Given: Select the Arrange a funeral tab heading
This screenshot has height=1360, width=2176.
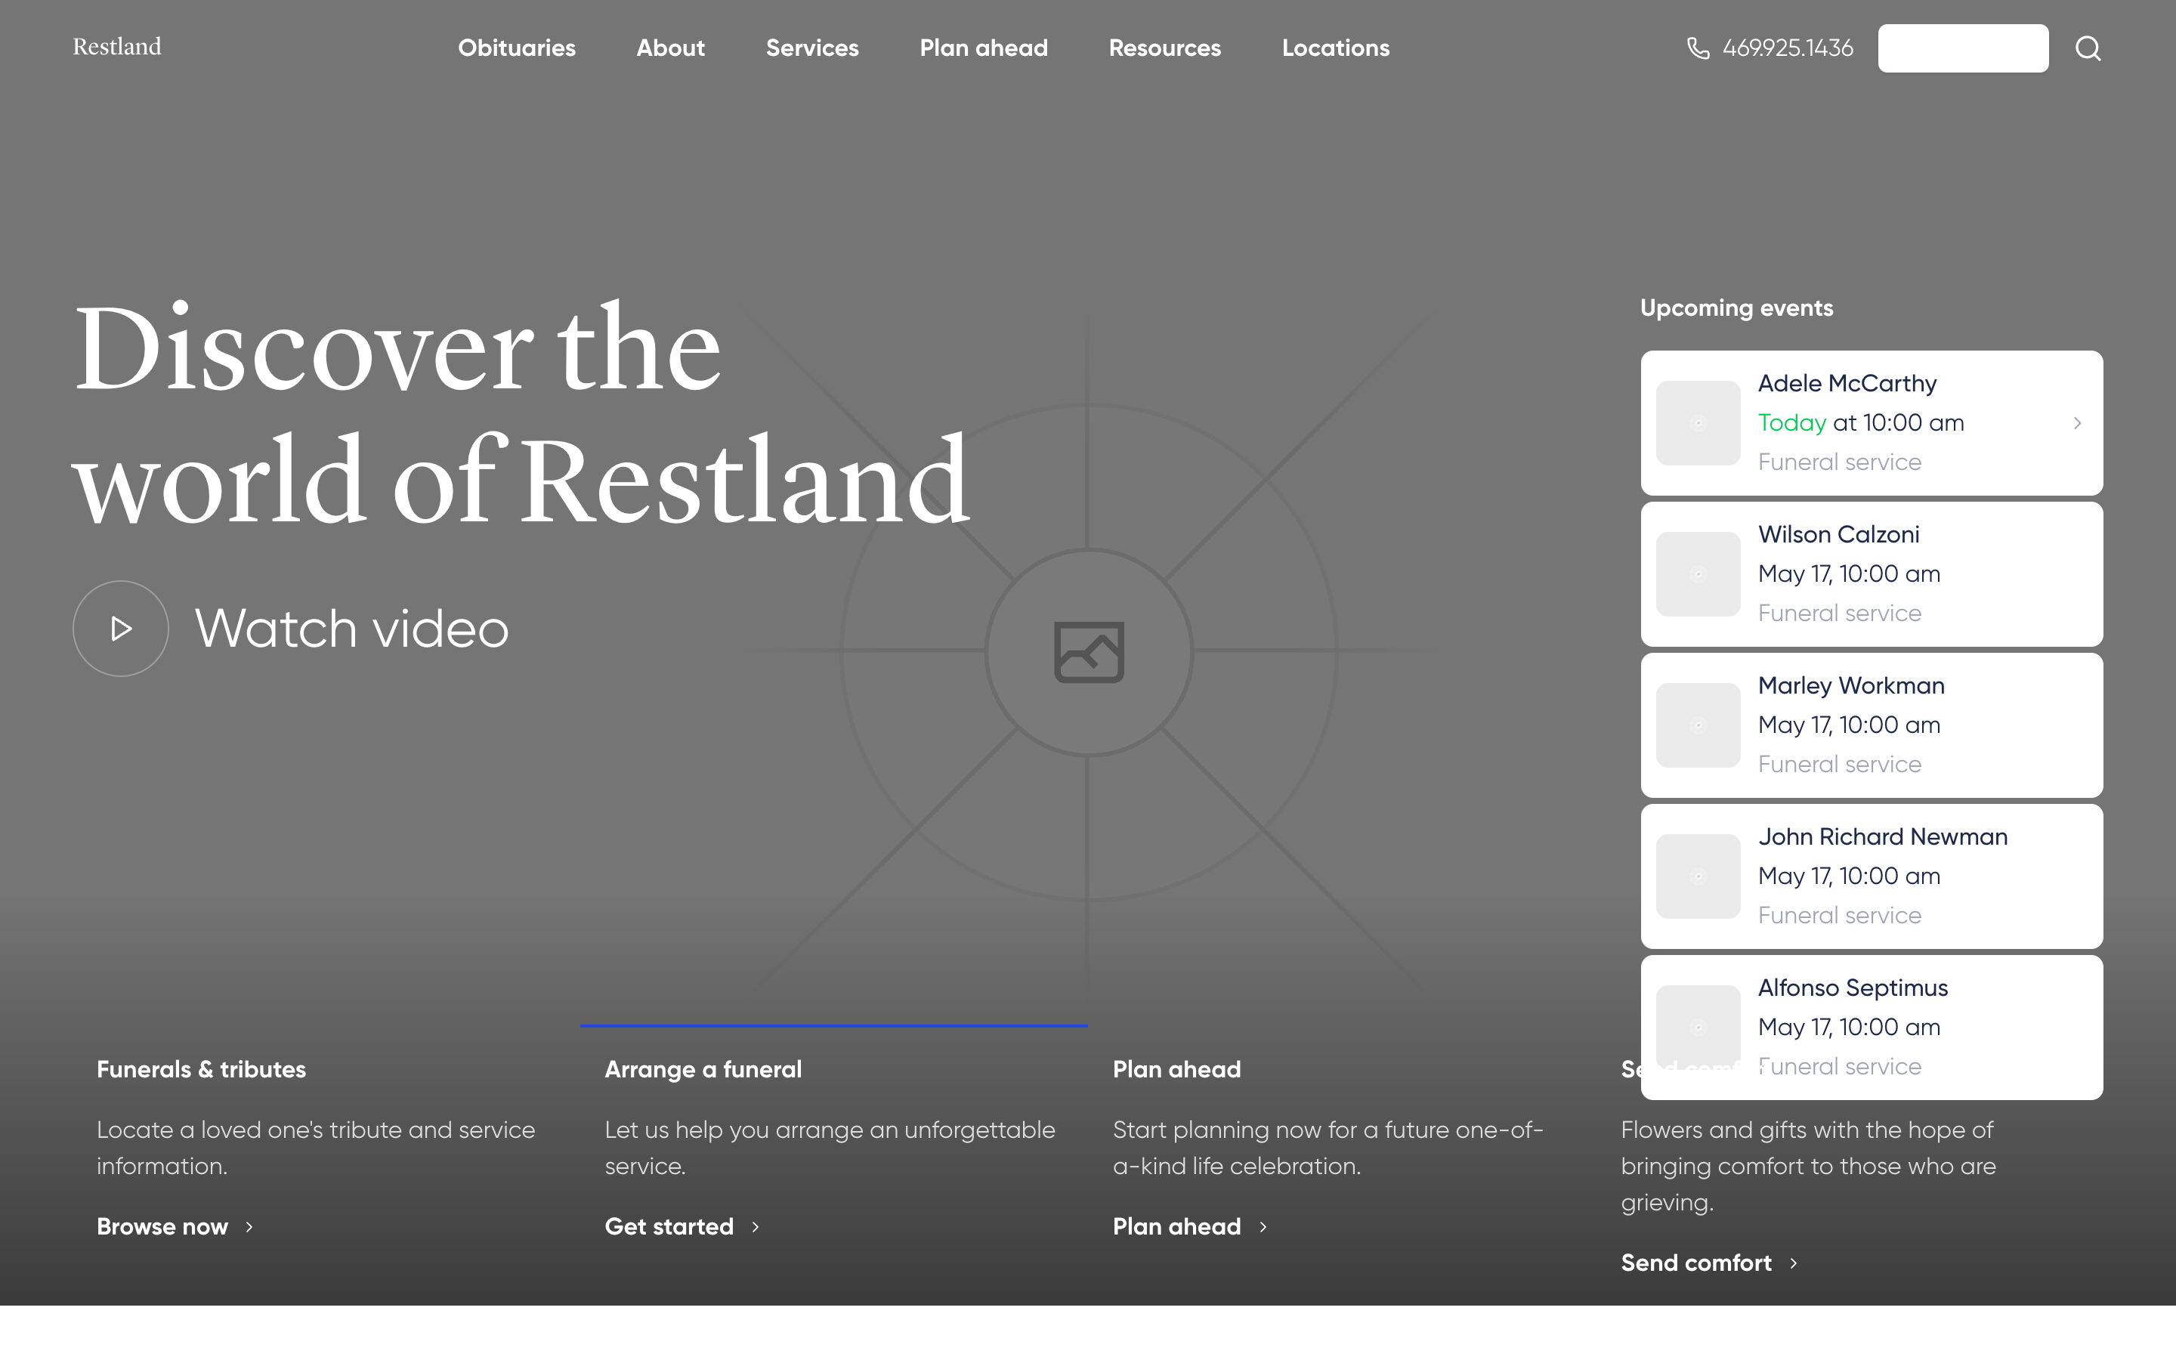Looking at the screenshot, I should 703,1069.
